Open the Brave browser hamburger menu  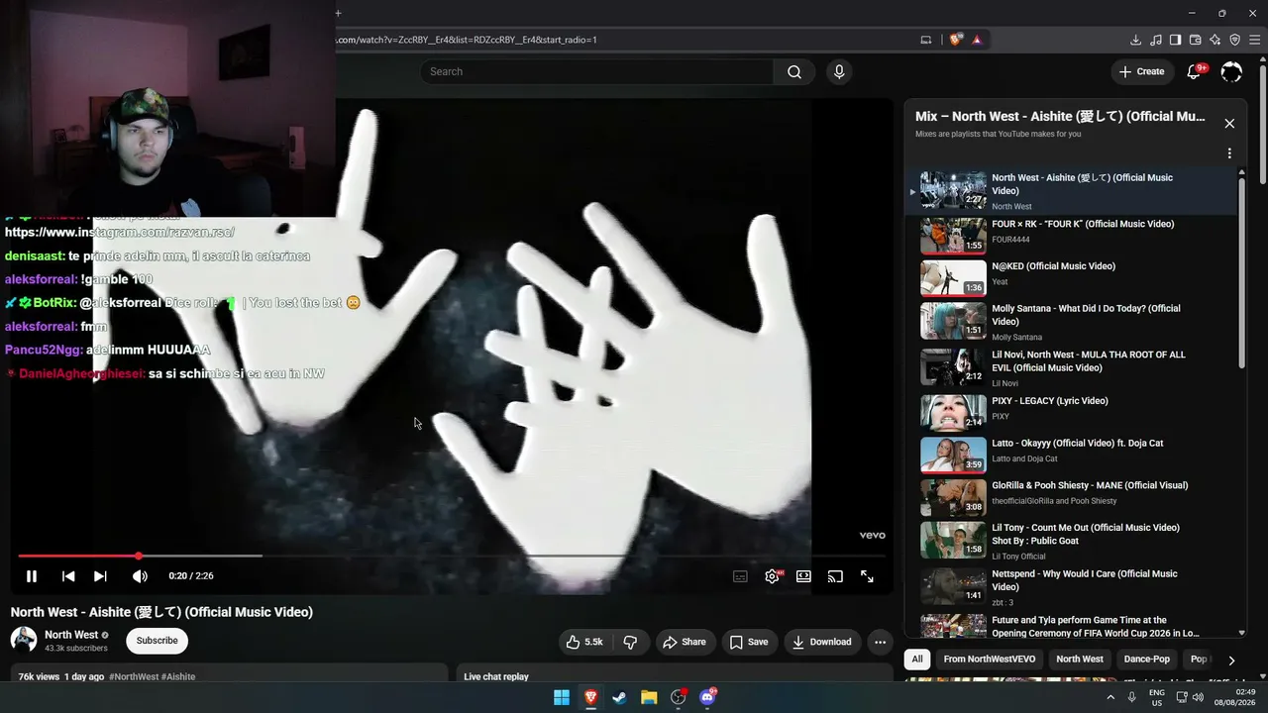(x=1254, y=40)
